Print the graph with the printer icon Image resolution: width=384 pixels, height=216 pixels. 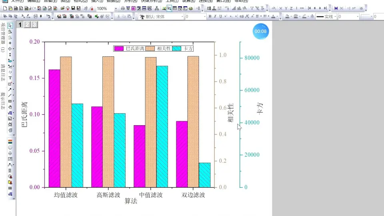(x=123, y=8)
